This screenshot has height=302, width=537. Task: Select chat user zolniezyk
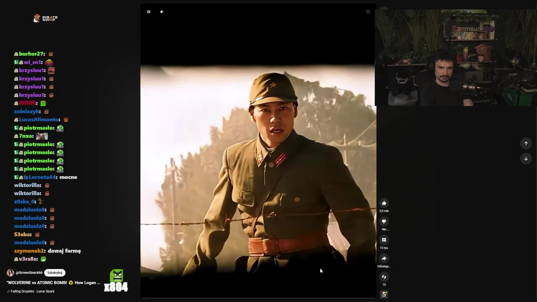coord(27,112)
